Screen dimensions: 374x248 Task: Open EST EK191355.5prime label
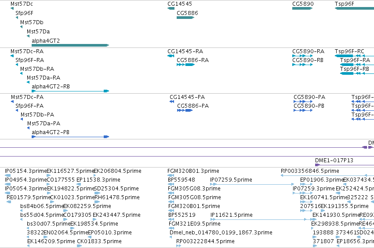(345, 206)
